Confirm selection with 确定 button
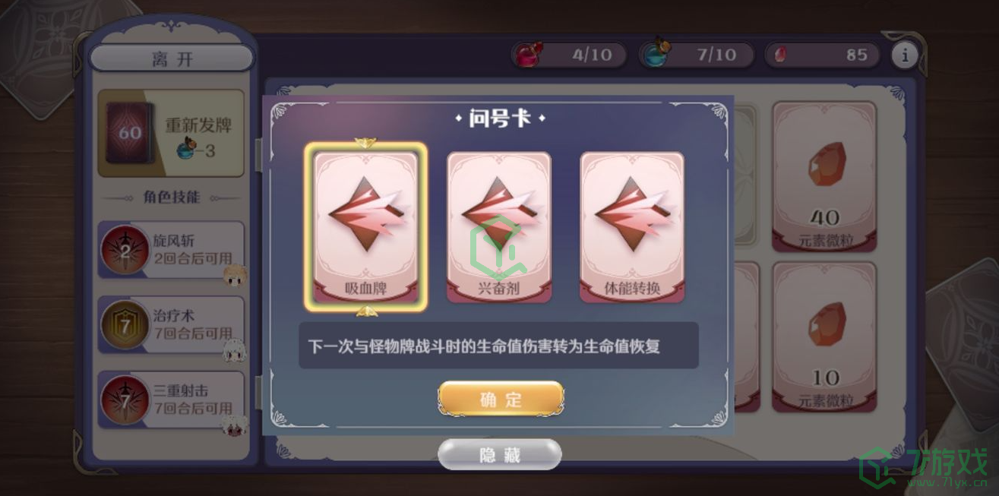The image size is (999, 496). [x=501, y=399]
